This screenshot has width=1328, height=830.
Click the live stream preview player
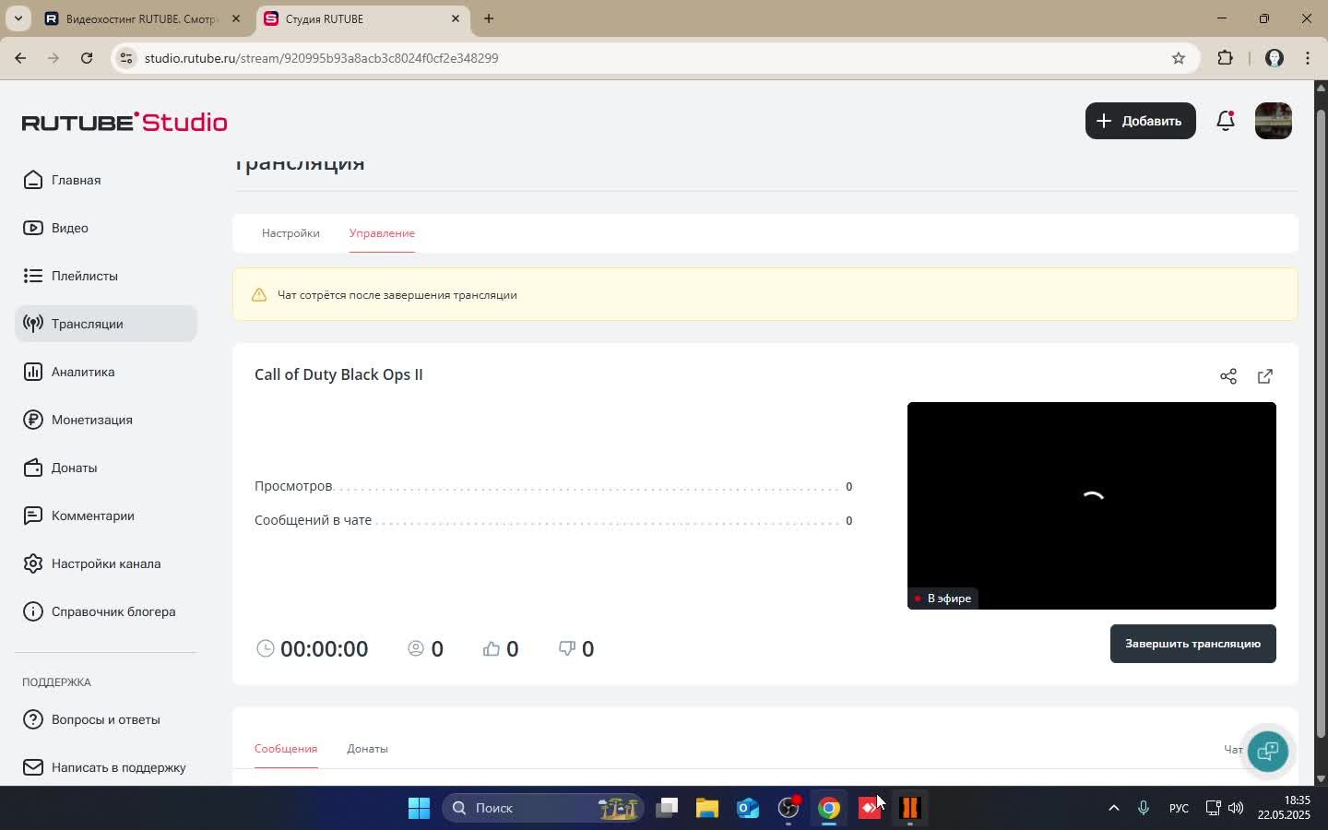point(1092,505)
